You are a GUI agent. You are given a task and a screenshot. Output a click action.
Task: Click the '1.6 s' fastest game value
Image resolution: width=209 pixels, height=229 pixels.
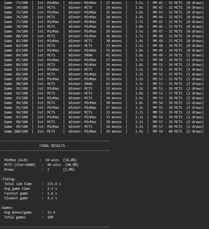tap(52, 193)
